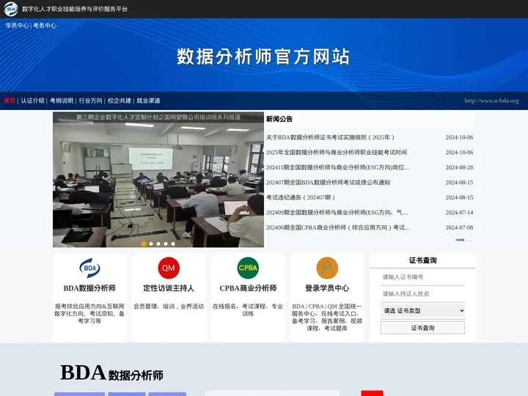Image resolution: width=528 pixels, height=396 pixels.
Task: Open 认证介绍 navigation item
Action: (33, 100)
